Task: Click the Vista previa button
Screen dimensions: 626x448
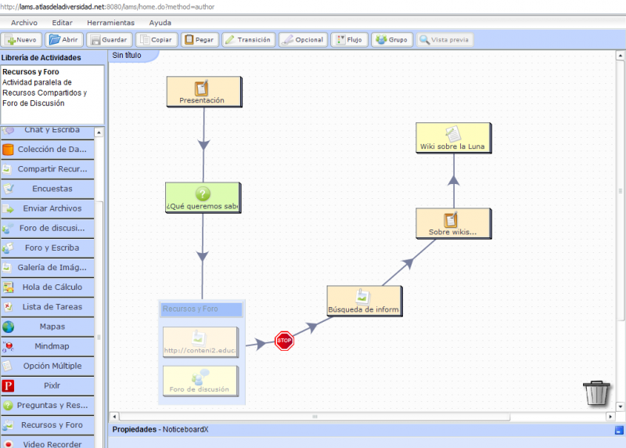Action: [x=444, y=40]
